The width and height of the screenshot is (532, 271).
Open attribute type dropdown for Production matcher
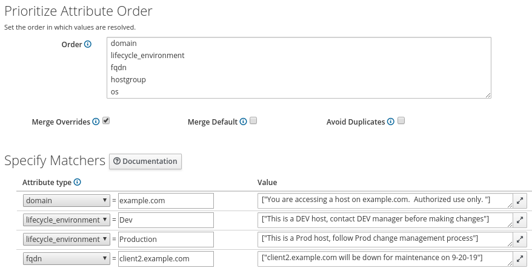66,240
